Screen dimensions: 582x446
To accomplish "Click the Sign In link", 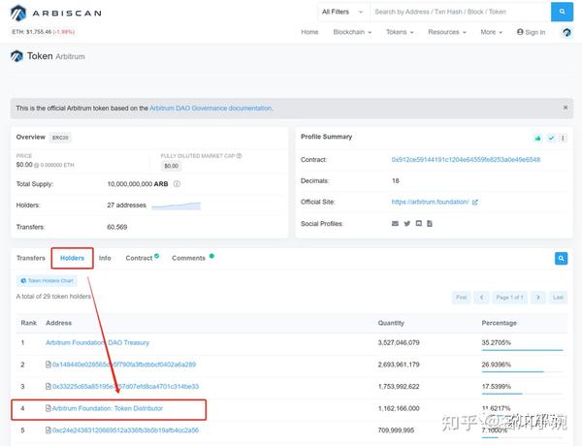I will 532,32.
